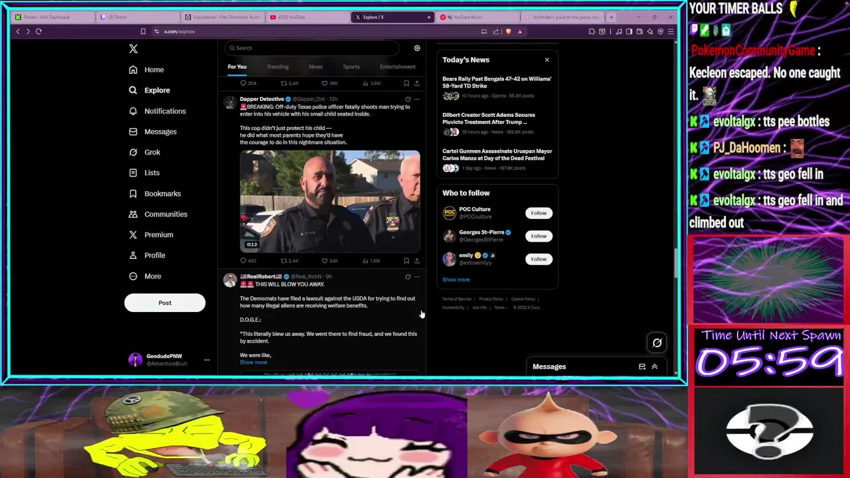850x478 pixels.
Task: Open Lists in the X sidebar
Action: coord(144,173)
